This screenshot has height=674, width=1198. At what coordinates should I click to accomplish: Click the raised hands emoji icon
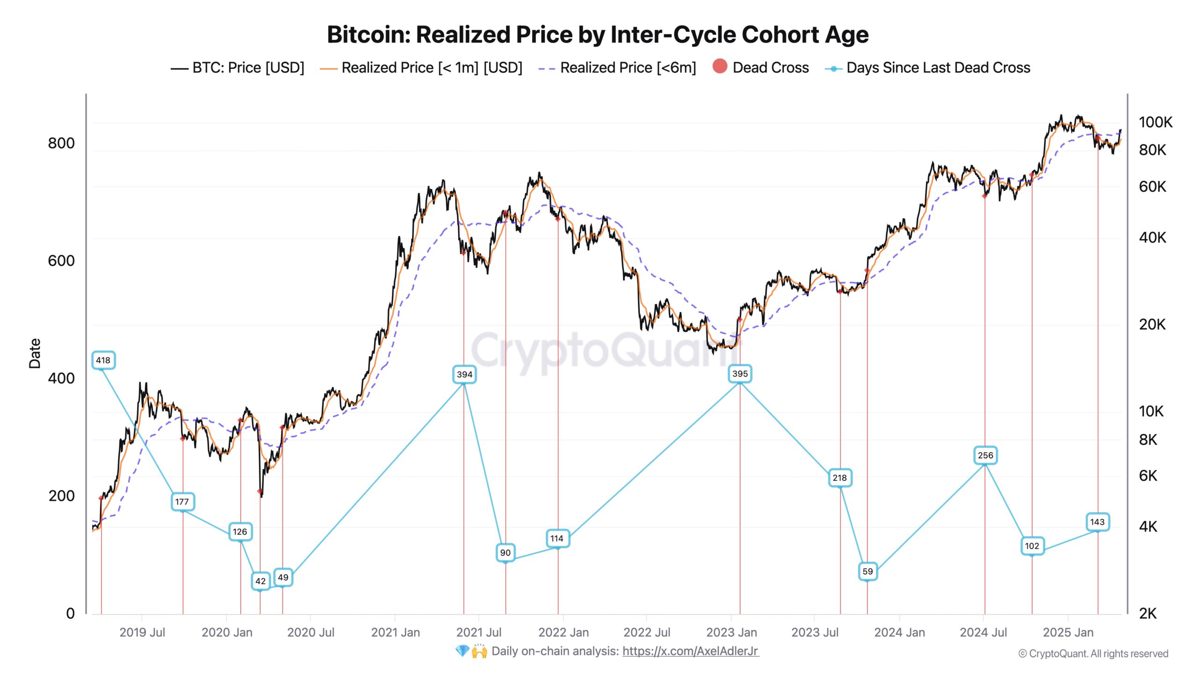[x=479, y=651]
